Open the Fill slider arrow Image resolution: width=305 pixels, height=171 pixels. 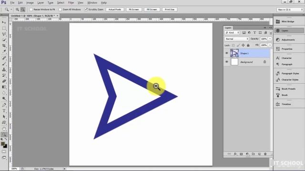[270, 45]
